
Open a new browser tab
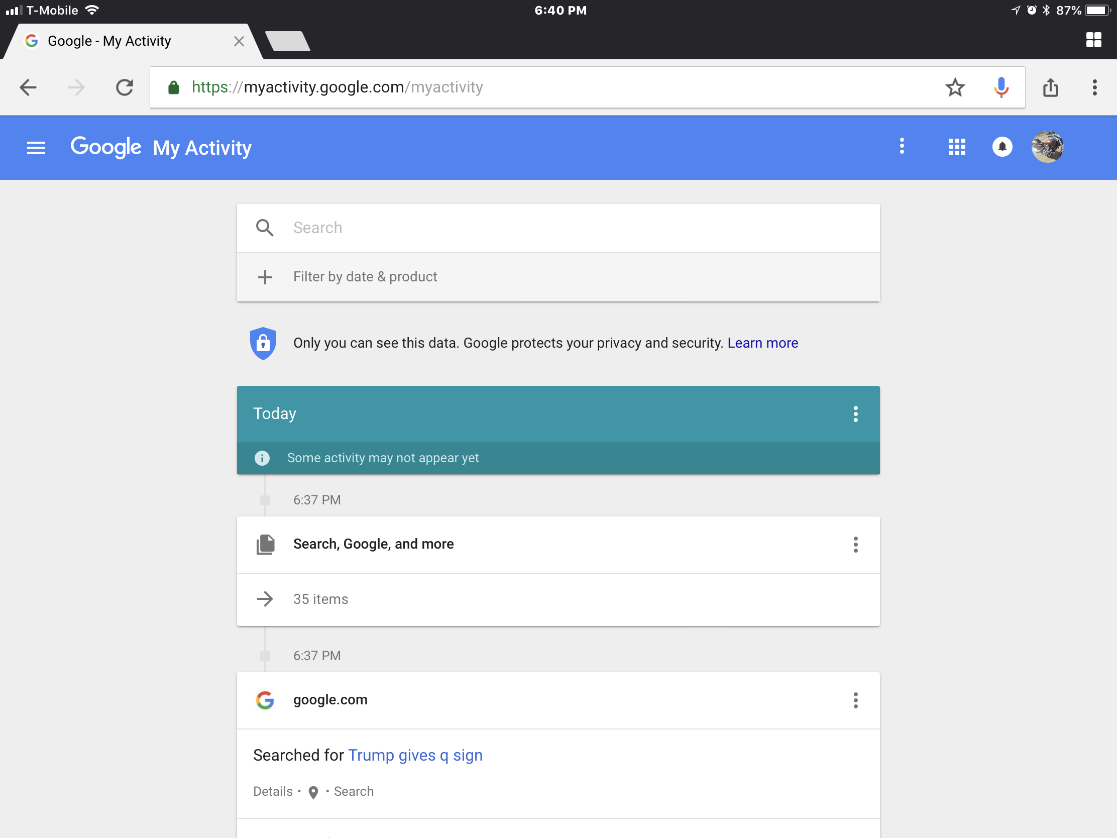[287, 41]
